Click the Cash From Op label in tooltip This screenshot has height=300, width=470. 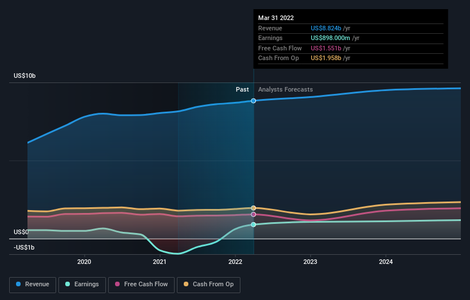(x=278, y=58)
